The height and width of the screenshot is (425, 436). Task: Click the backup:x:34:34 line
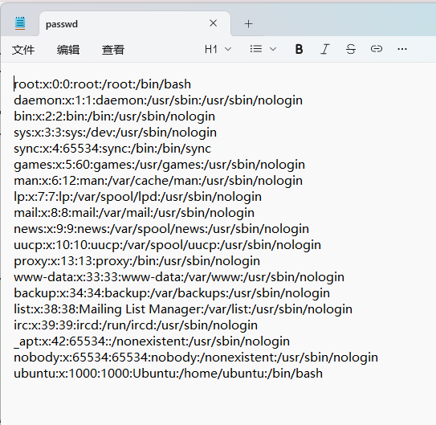point(172,293)
